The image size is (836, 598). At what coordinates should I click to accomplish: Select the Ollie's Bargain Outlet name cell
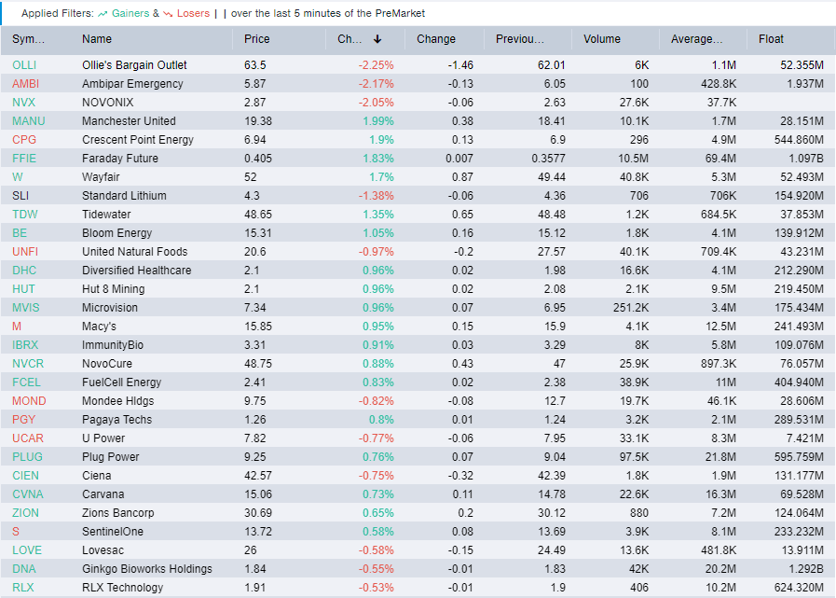tap(134, 65)
